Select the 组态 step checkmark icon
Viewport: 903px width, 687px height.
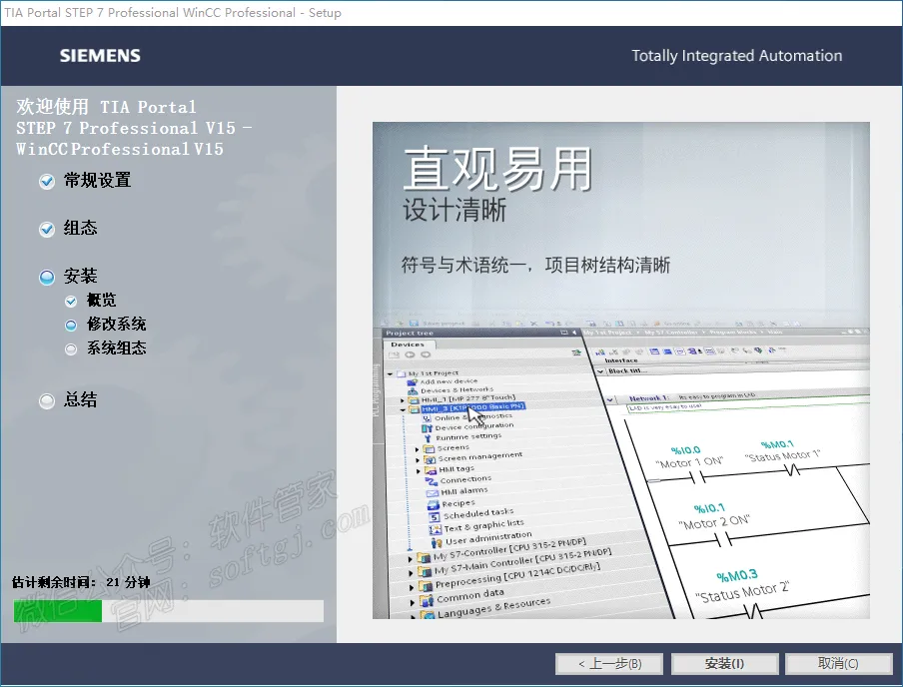coord(47,230)
